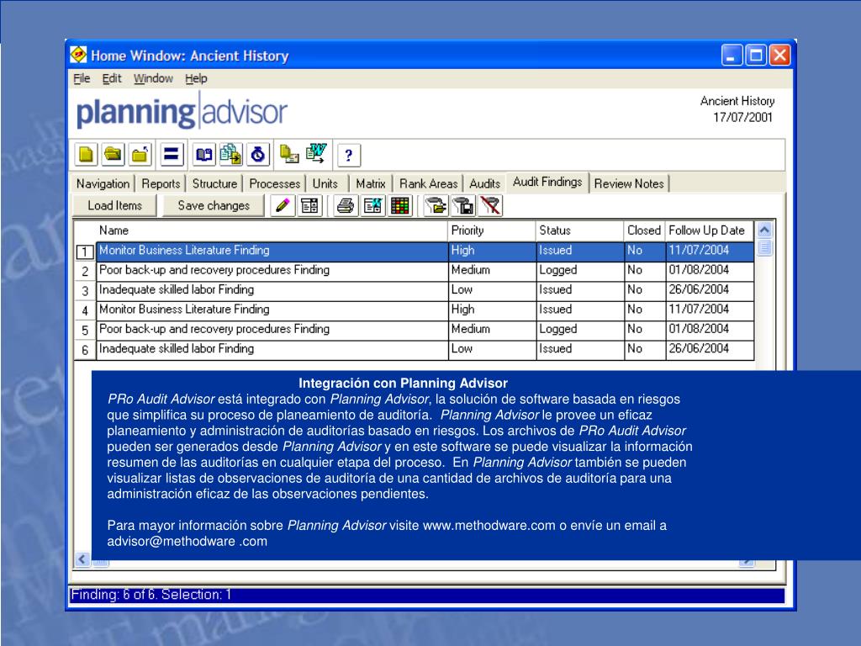The width and height of the screenshot is (861, 646).
Task: Sort by the Status column header
Action: (x=579, y=230)
